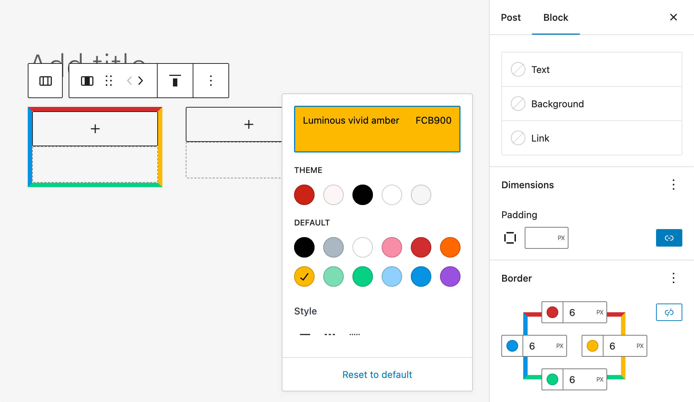Click the block drag handle
The image size is (694, 402).
pos(108,81)
